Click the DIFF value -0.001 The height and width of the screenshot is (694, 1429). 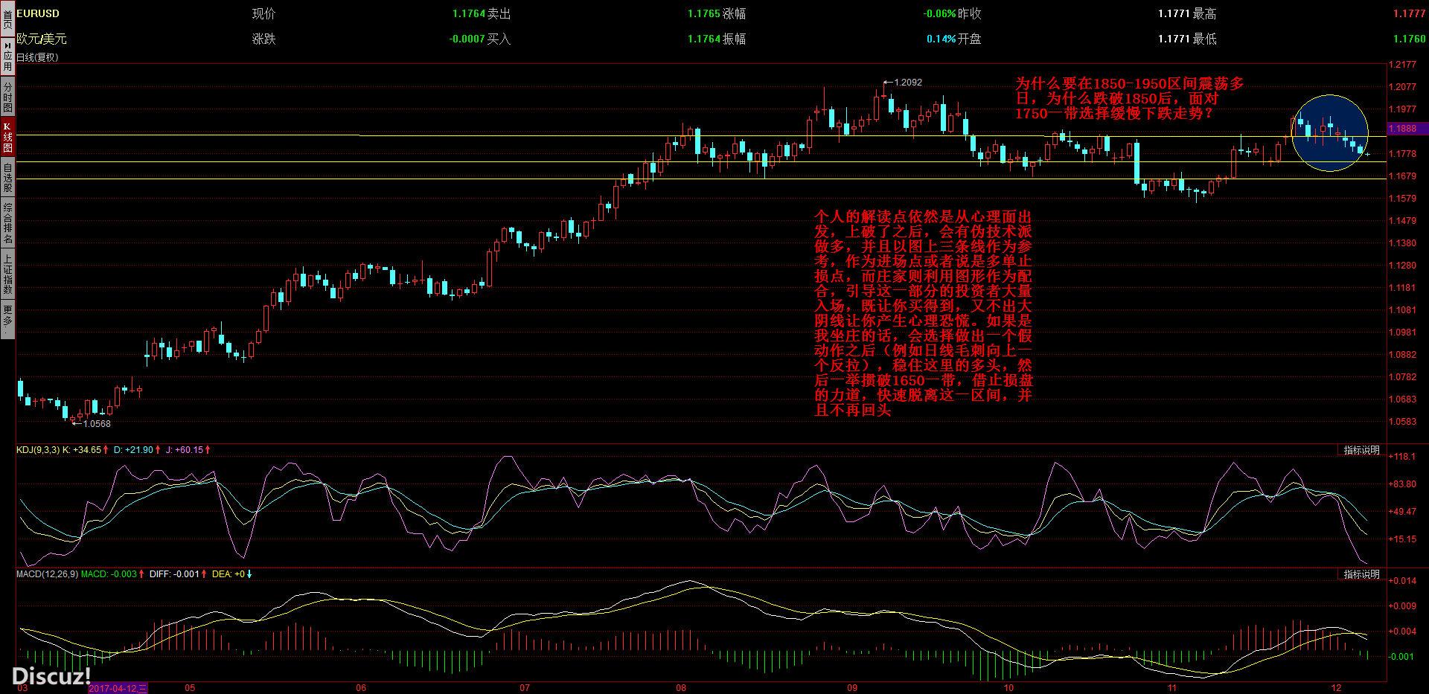(186, 574)
